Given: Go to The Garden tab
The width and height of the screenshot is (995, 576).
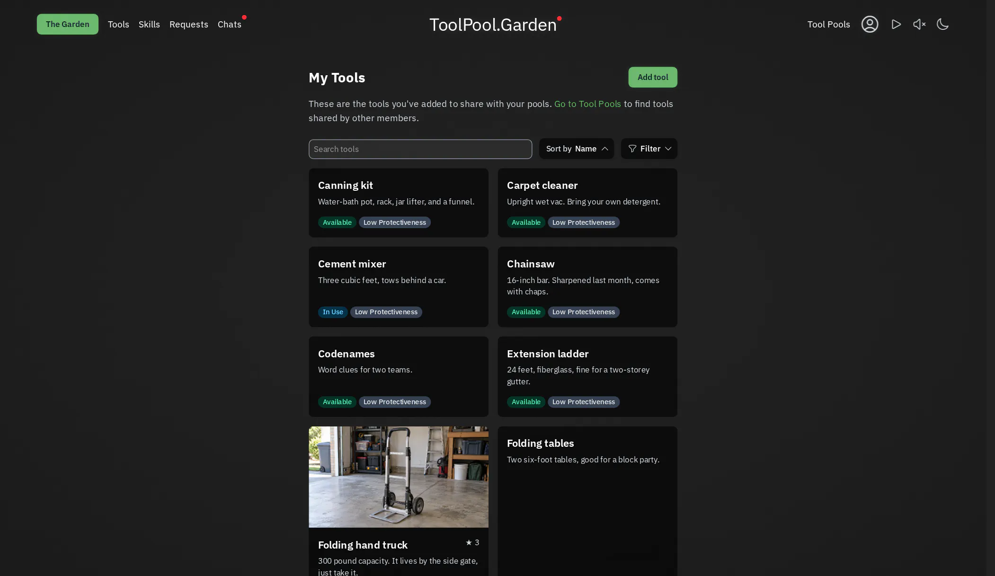Looking at the screenshot, I should pos(68,24).
